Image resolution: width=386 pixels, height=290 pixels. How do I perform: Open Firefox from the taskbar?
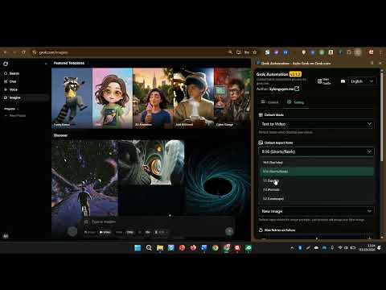tap(193, 247)
